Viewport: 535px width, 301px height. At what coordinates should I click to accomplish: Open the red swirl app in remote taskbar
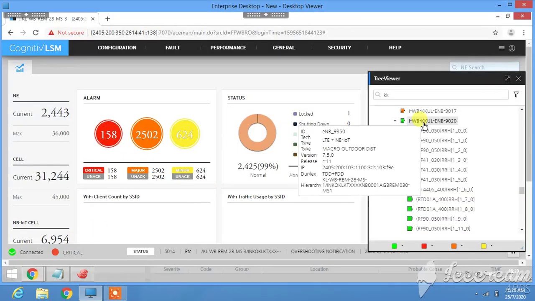tap(82, 274)
